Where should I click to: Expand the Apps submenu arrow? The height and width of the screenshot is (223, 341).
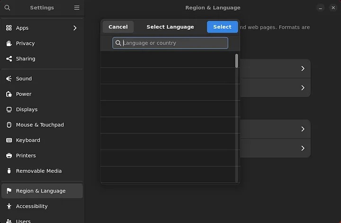[75, 28]
